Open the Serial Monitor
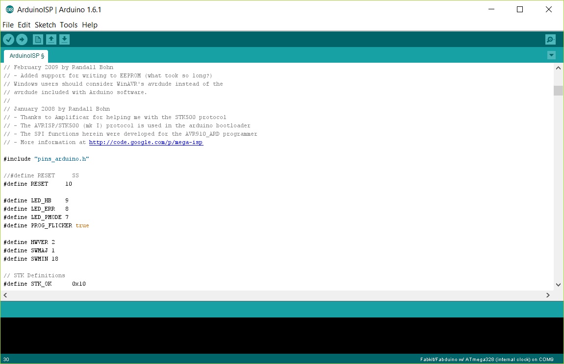 click(x=550, y=40)
